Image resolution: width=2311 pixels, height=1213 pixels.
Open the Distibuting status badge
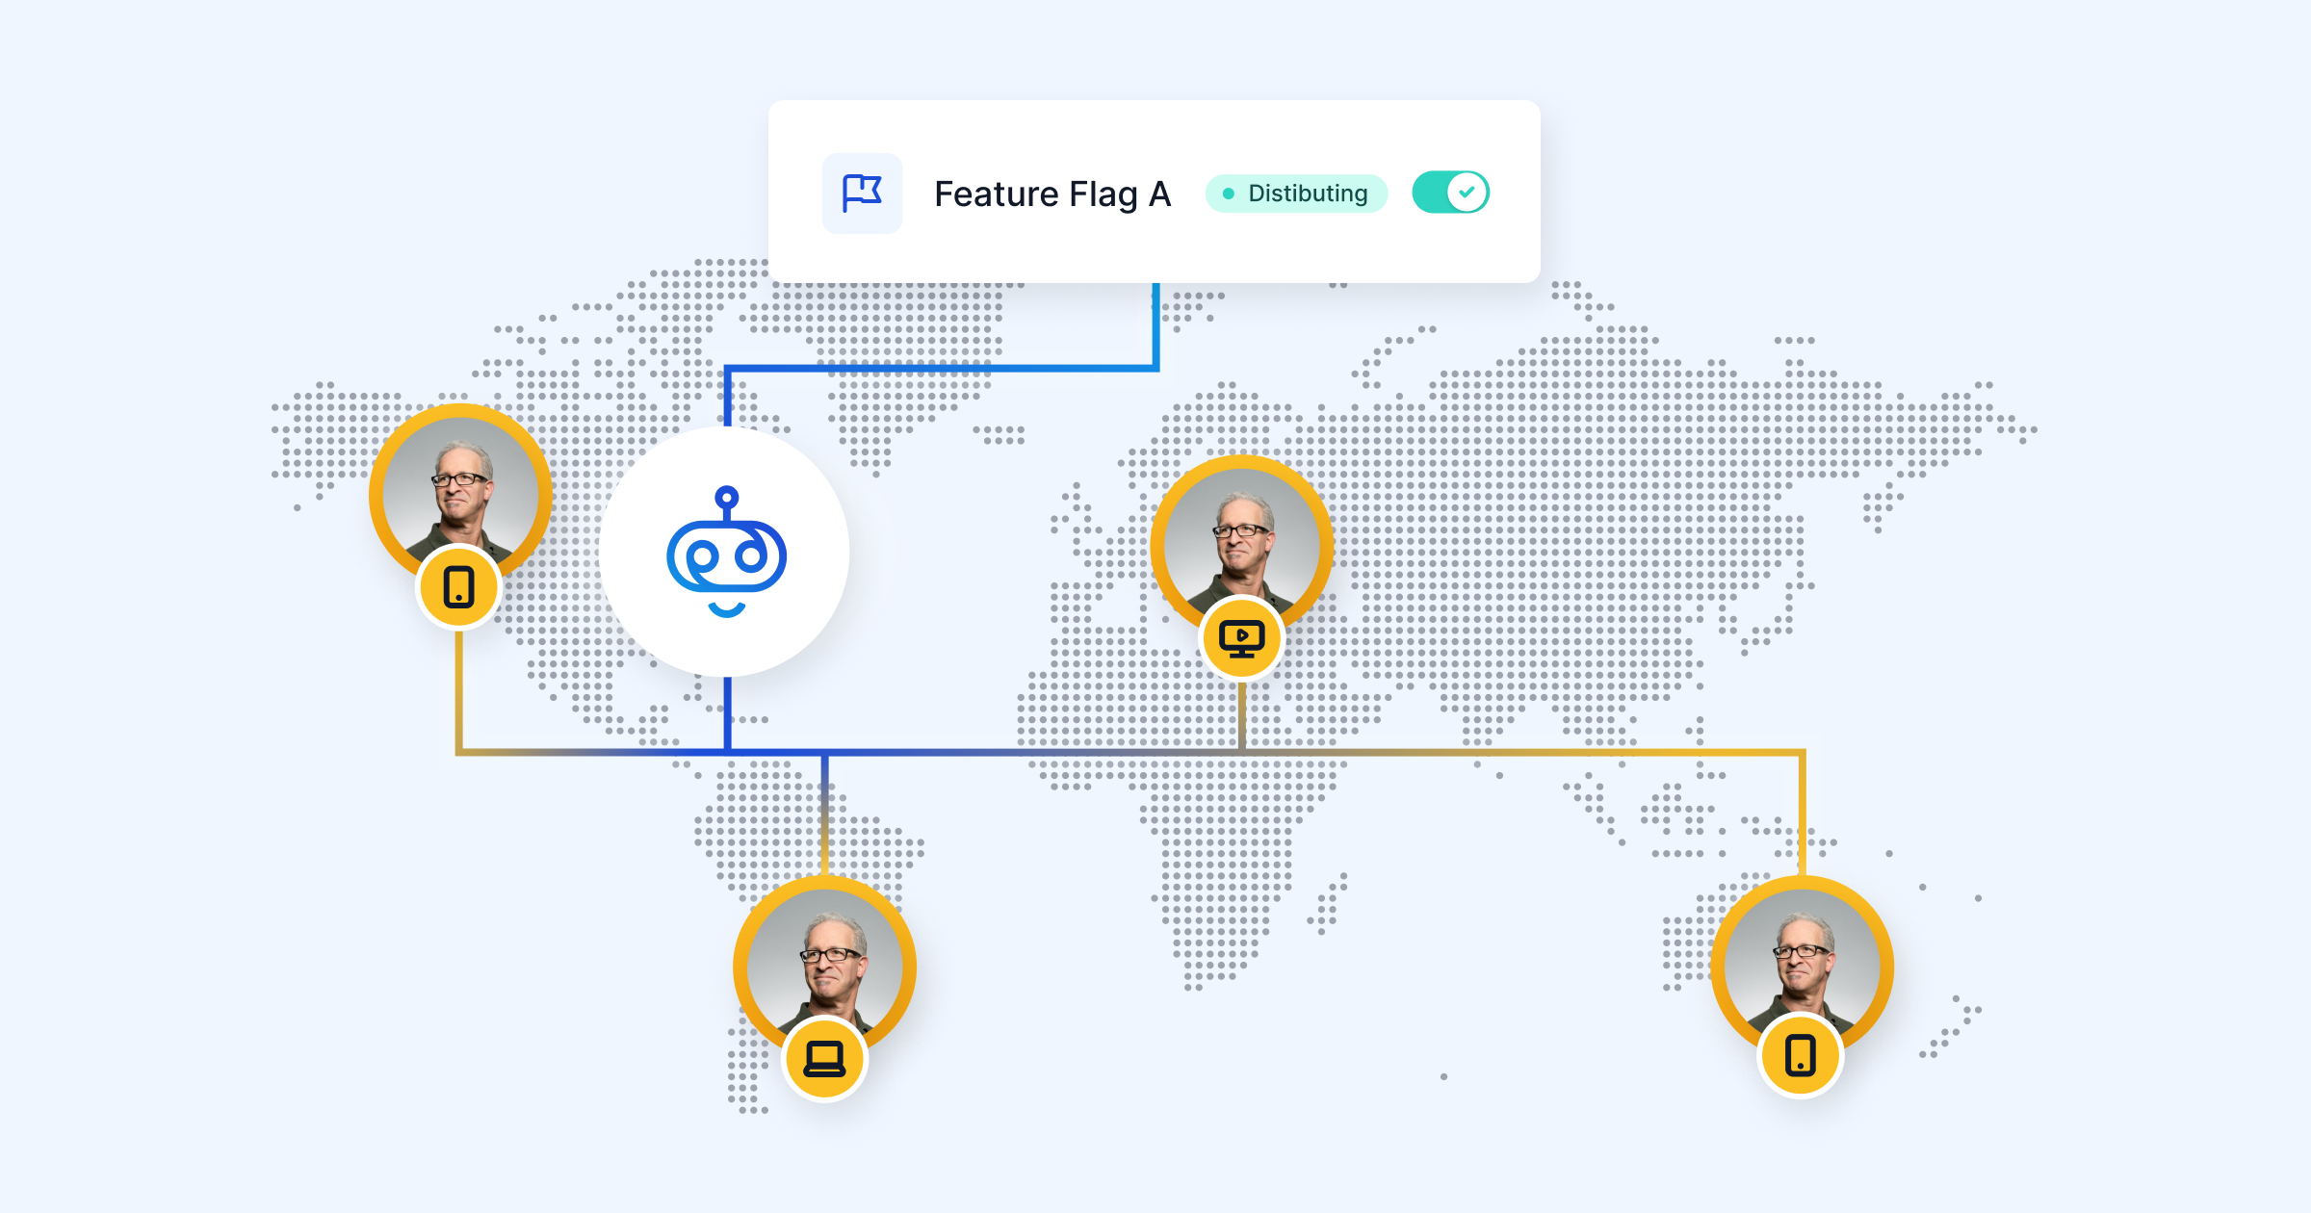(x=1296, y=194)
